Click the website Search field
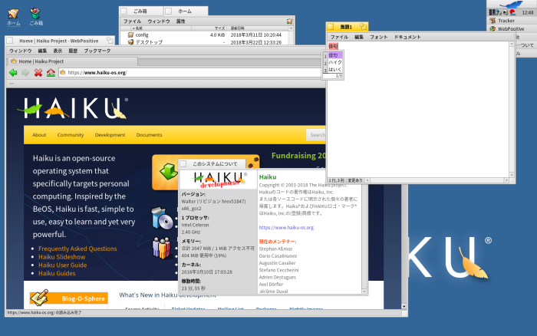Viewport: 537px width, 336px height. tap(316, 135)
